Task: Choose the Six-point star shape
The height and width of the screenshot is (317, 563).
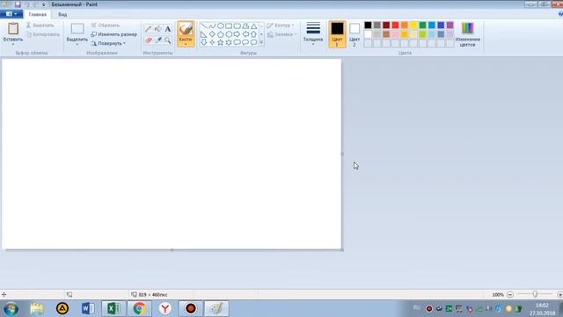Action: pos(229,42)
